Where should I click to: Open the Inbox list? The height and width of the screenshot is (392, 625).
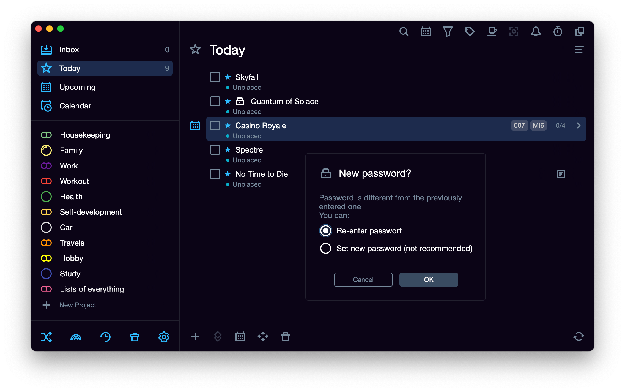click(x=105, y=50)
